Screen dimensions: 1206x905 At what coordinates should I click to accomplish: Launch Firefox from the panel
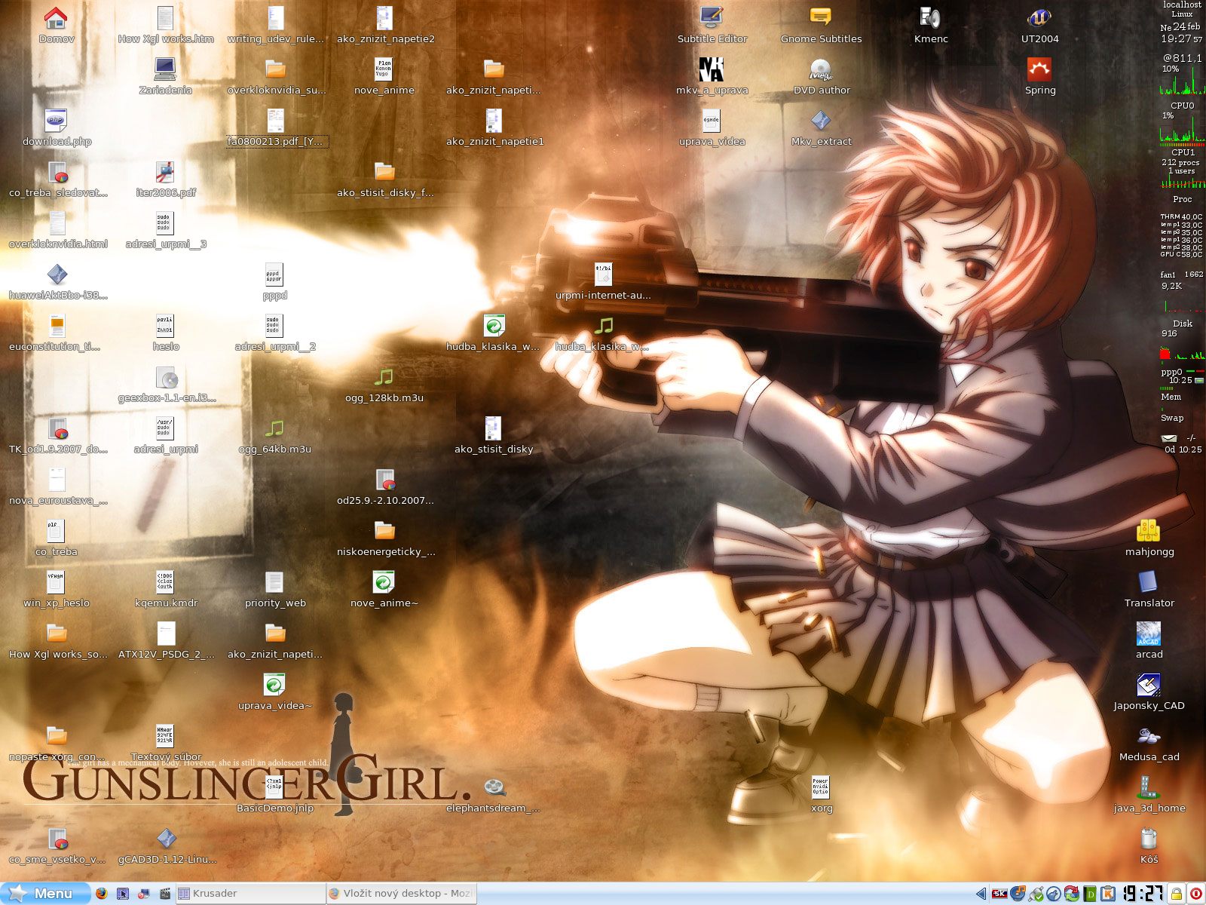(102, 894)
